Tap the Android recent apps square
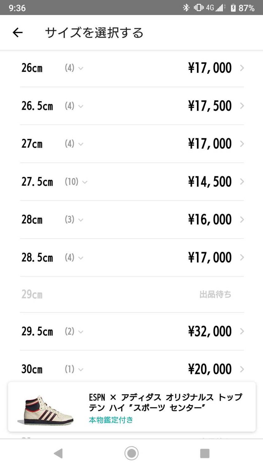 point(205,453)
